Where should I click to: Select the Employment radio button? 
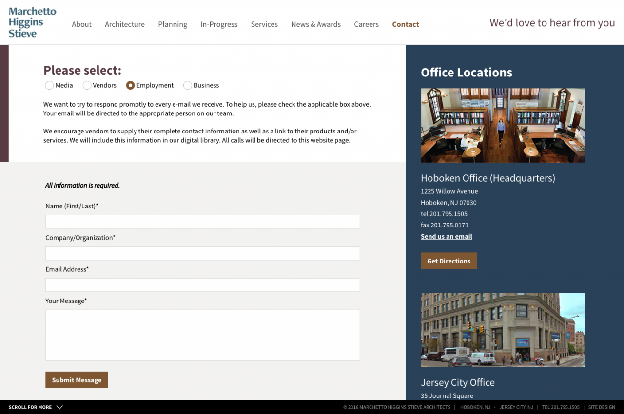(130, 85)
